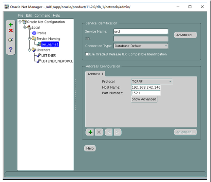This screenshot has height=182, width=211.
Task: Click the Host Name input field
Action: tap(146, 87)
